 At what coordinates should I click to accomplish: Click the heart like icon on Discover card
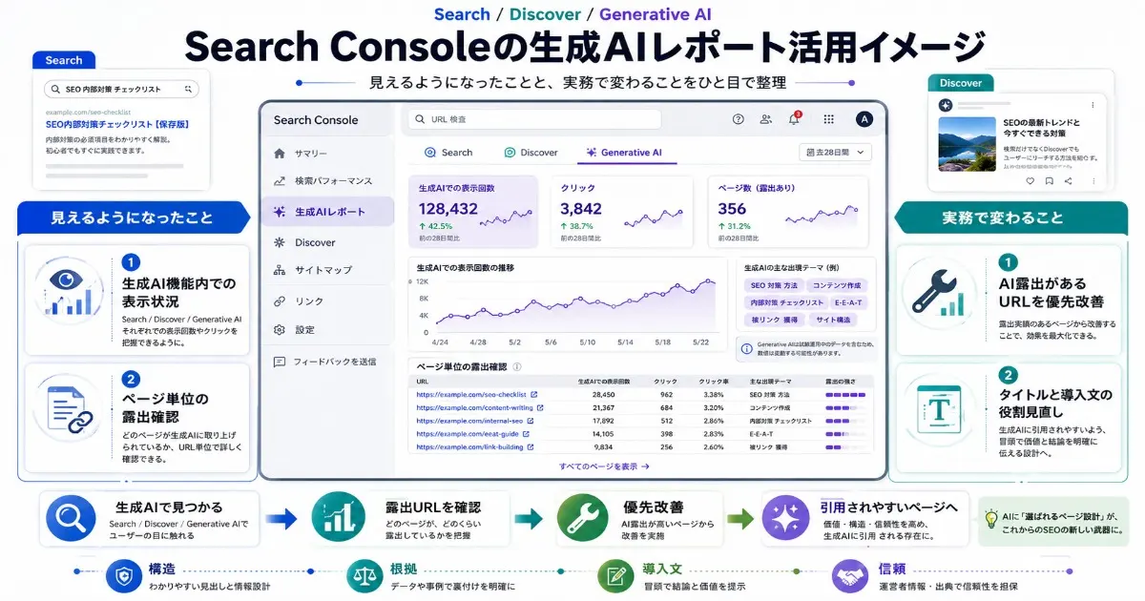[x=1029, y=180]
